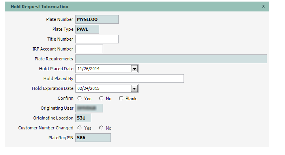Click the Plate Type field PAVL
The width and height of the screenshot is (285, 155).
coord(87,29)
